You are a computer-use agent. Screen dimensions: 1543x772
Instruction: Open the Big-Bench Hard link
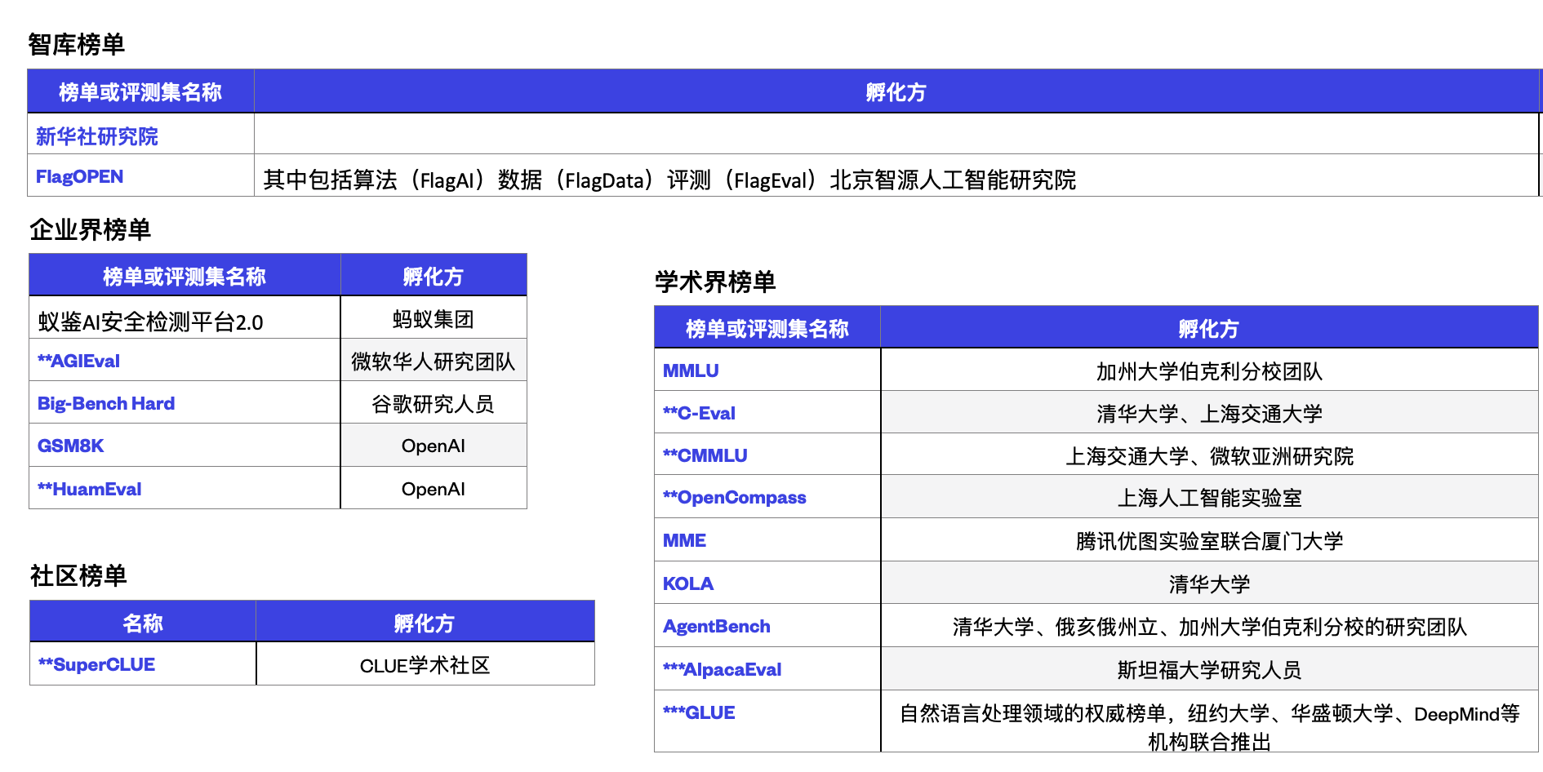[106, 403]
